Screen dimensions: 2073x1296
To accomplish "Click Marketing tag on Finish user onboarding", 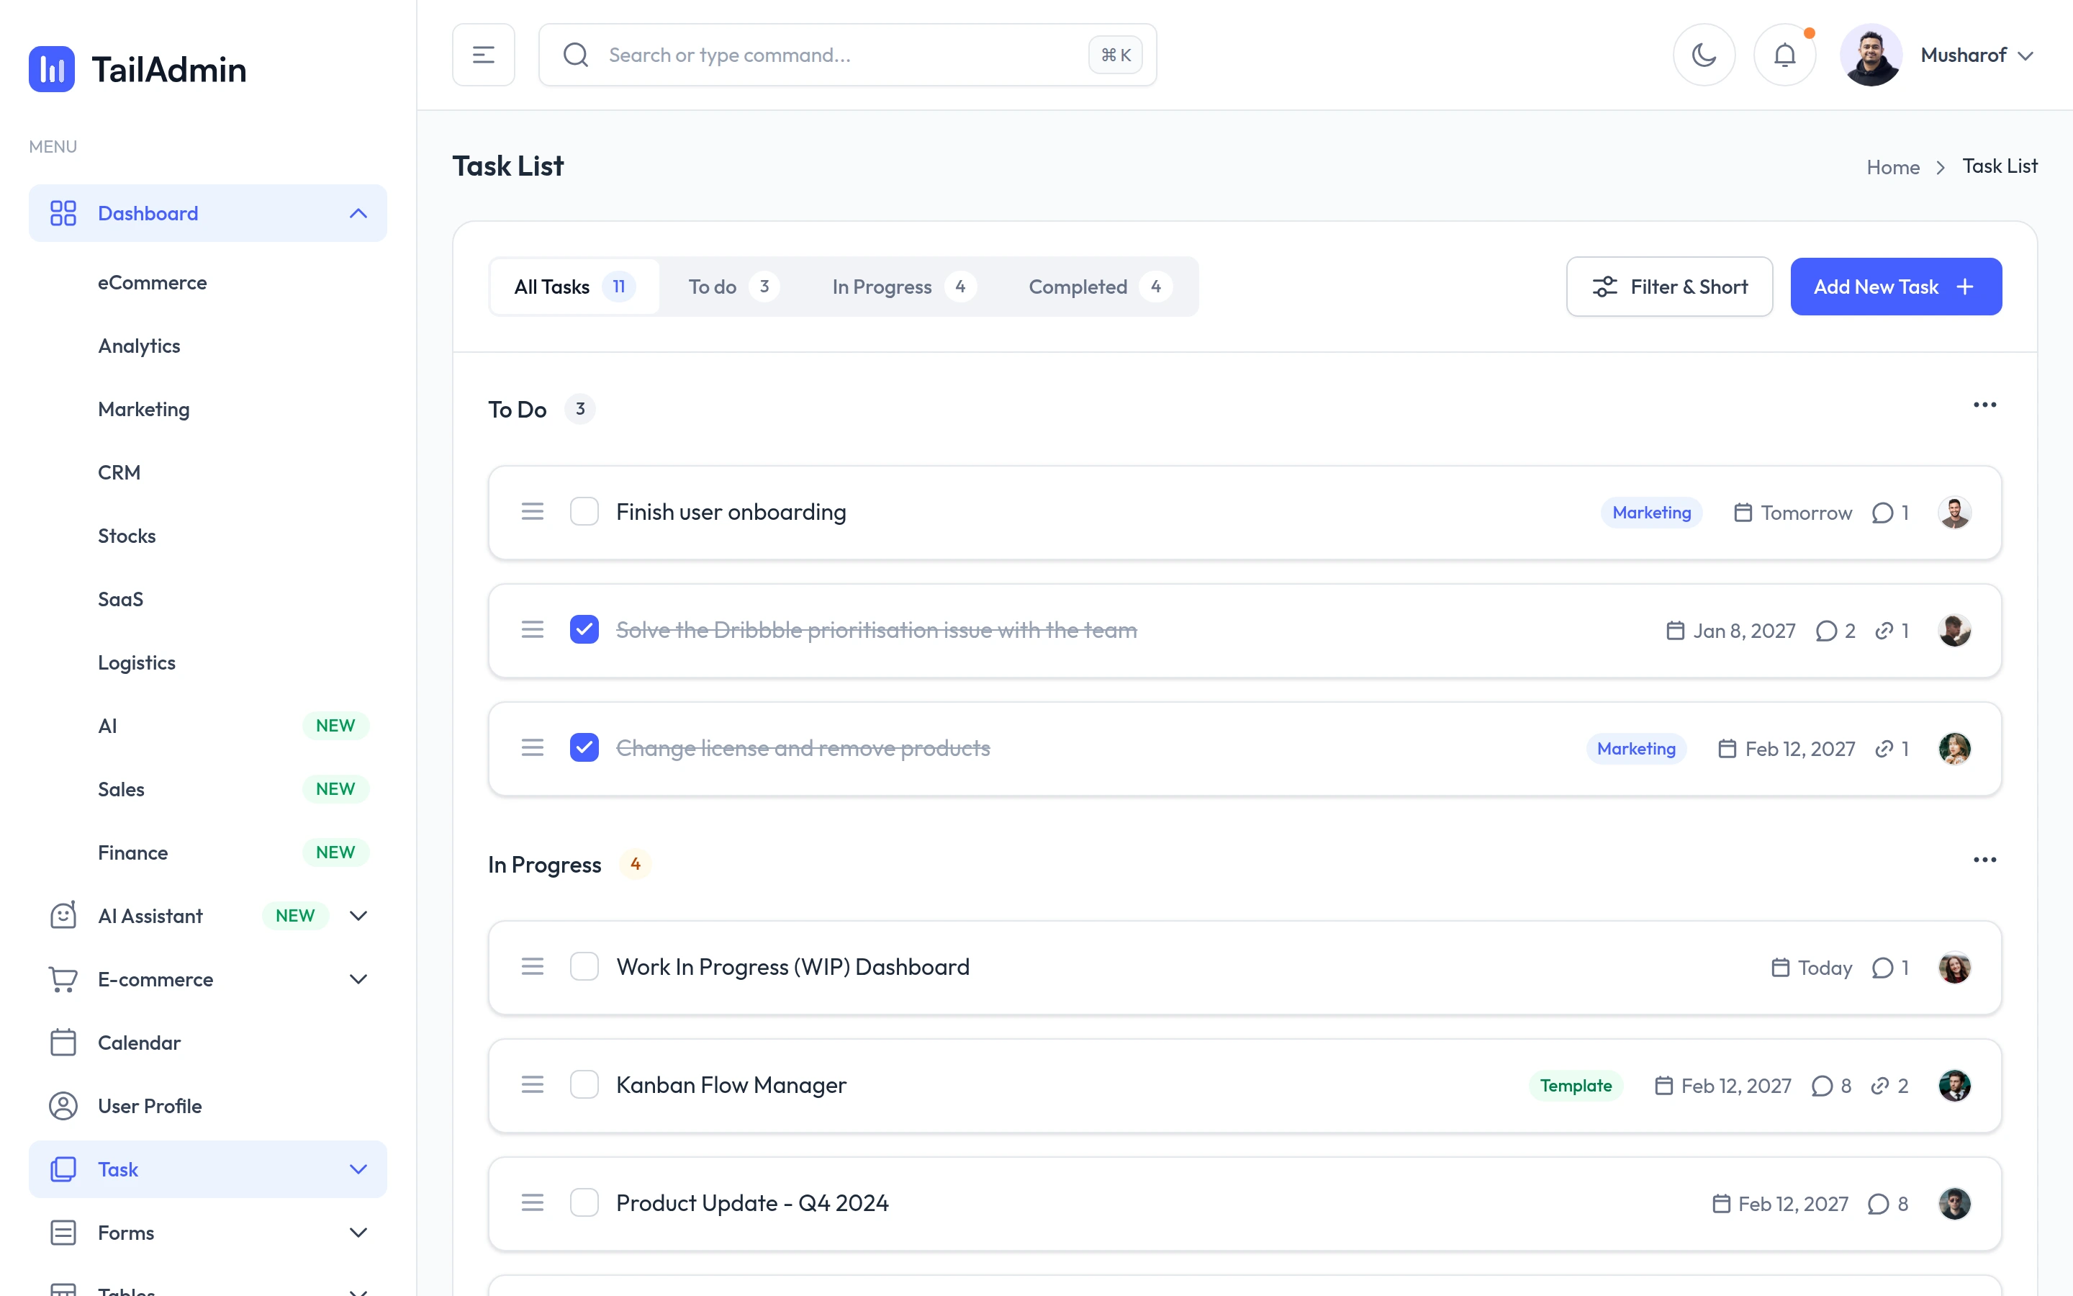I will point(1651,513).
